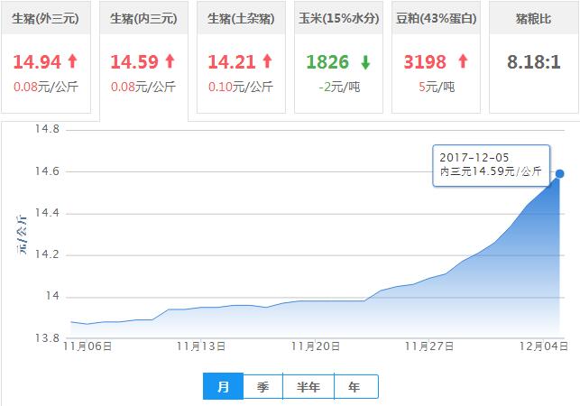The height and width of the screenshot is (406, 580).
Task: Click the 0.10元/公斤 change text
Action: (241, 87)
